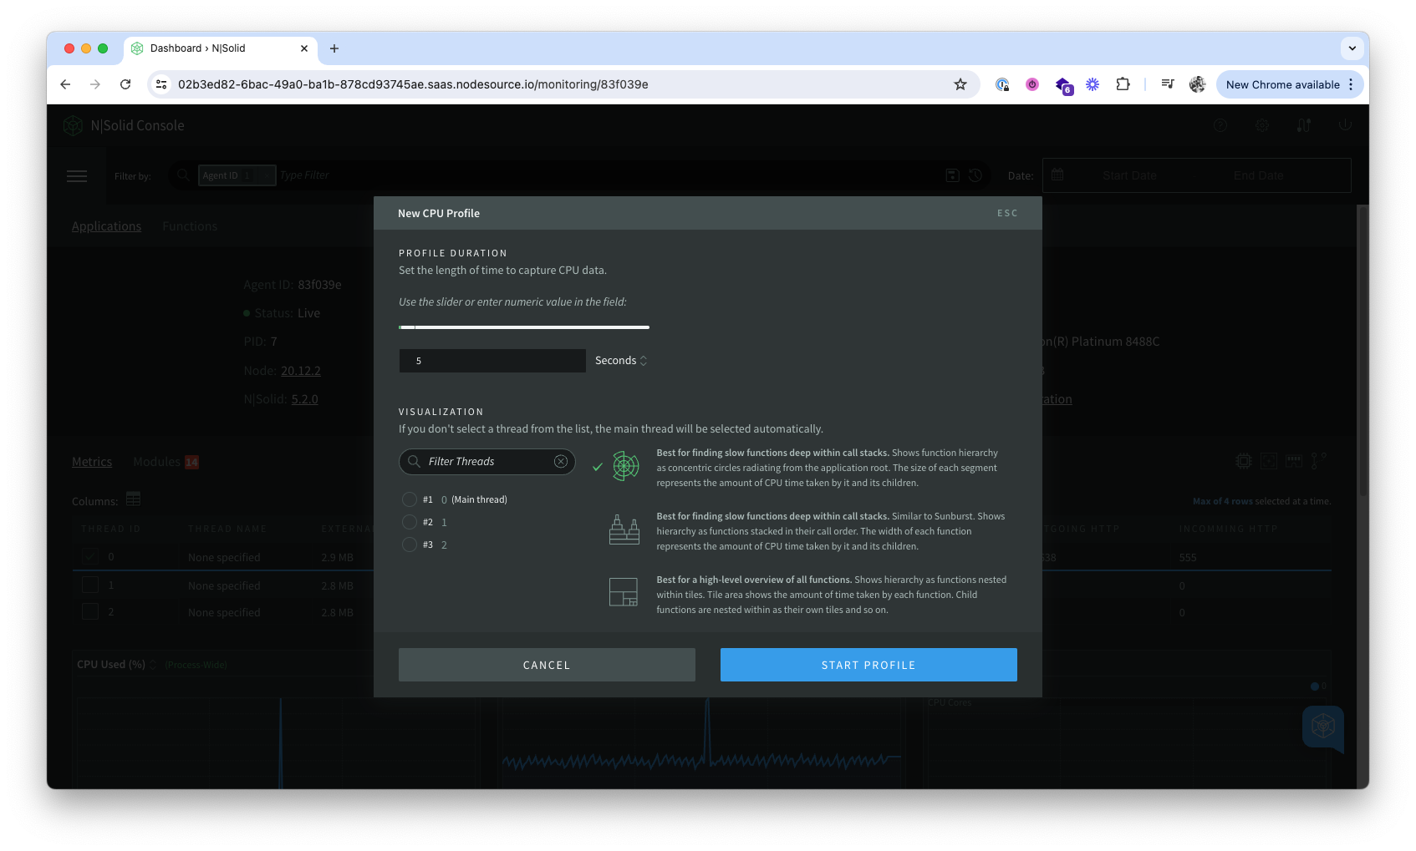Screen dimensions: 1416x851
Task: Open N|Solid version 5.2.0 link
Action: [x=304, y=399]
